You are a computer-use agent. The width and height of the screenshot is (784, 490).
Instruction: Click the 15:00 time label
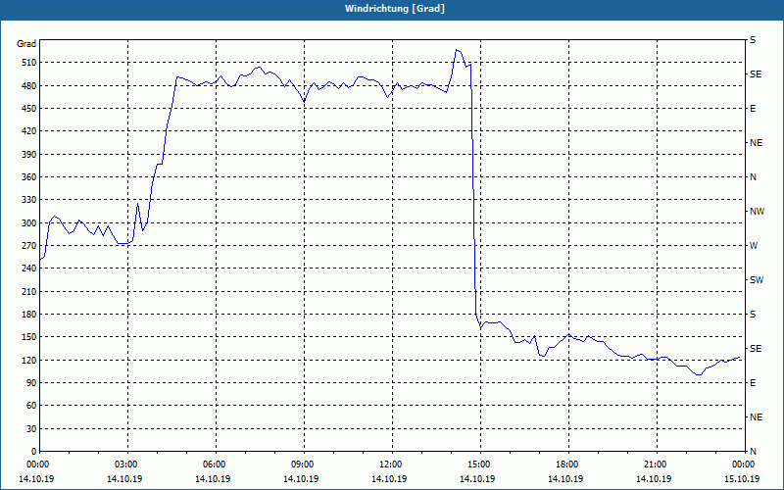pos(480,465)
